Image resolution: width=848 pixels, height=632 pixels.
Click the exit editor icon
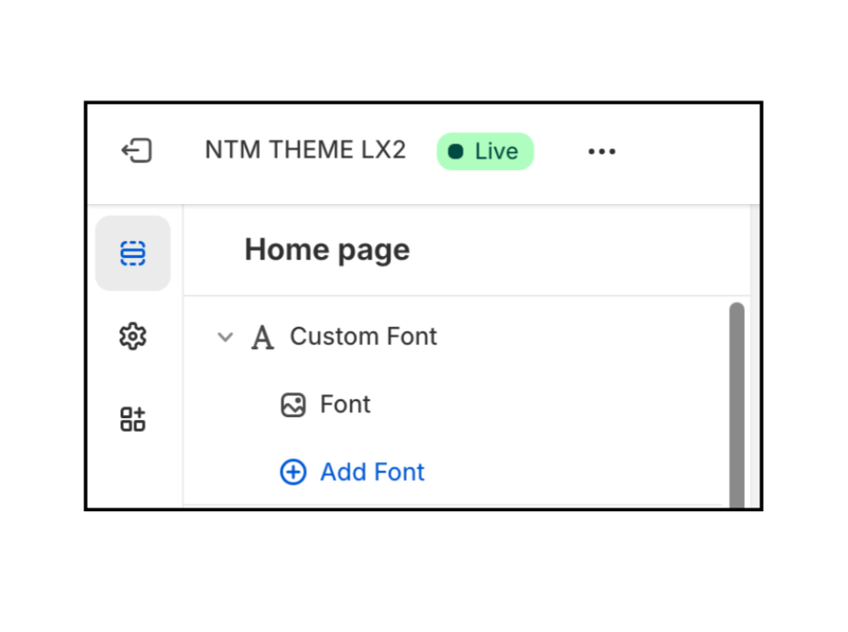[x=136, y=151]
